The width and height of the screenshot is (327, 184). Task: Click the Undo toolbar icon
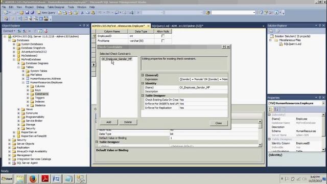click(x=100, y=13)
